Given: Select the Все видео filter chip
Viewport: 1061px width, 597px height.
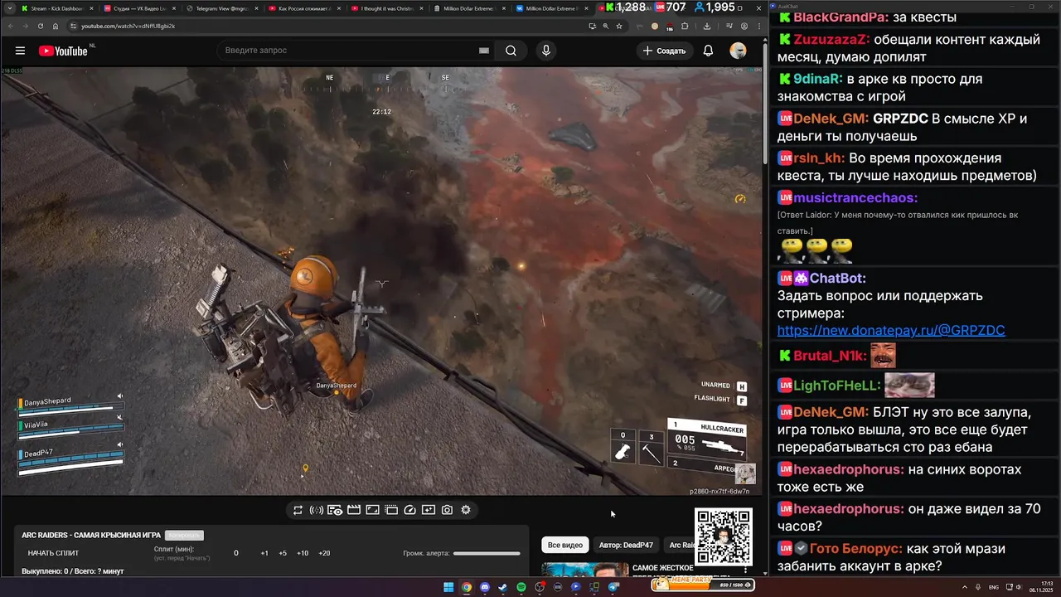Looking at the screenshot, I should [565, 545].
